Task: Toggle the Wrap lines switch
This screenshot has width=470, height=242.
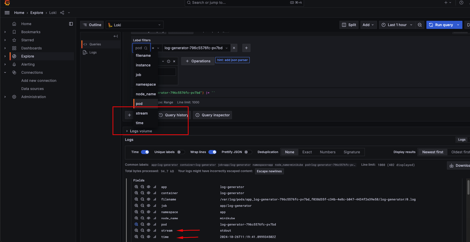Action: click(x=212, y=152)
